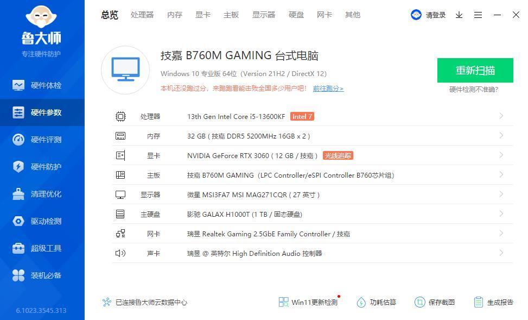Click the MSI MAG271CQR monitor text

pos(253,195)
